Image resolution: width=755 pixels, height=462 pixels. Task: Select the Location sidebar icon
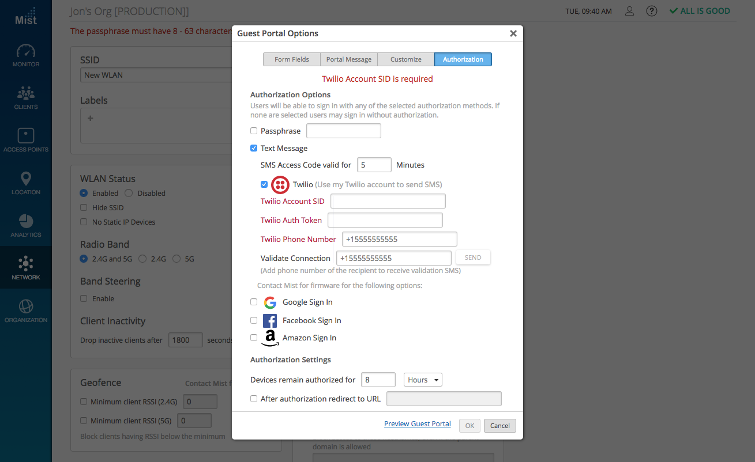(26, 183)
